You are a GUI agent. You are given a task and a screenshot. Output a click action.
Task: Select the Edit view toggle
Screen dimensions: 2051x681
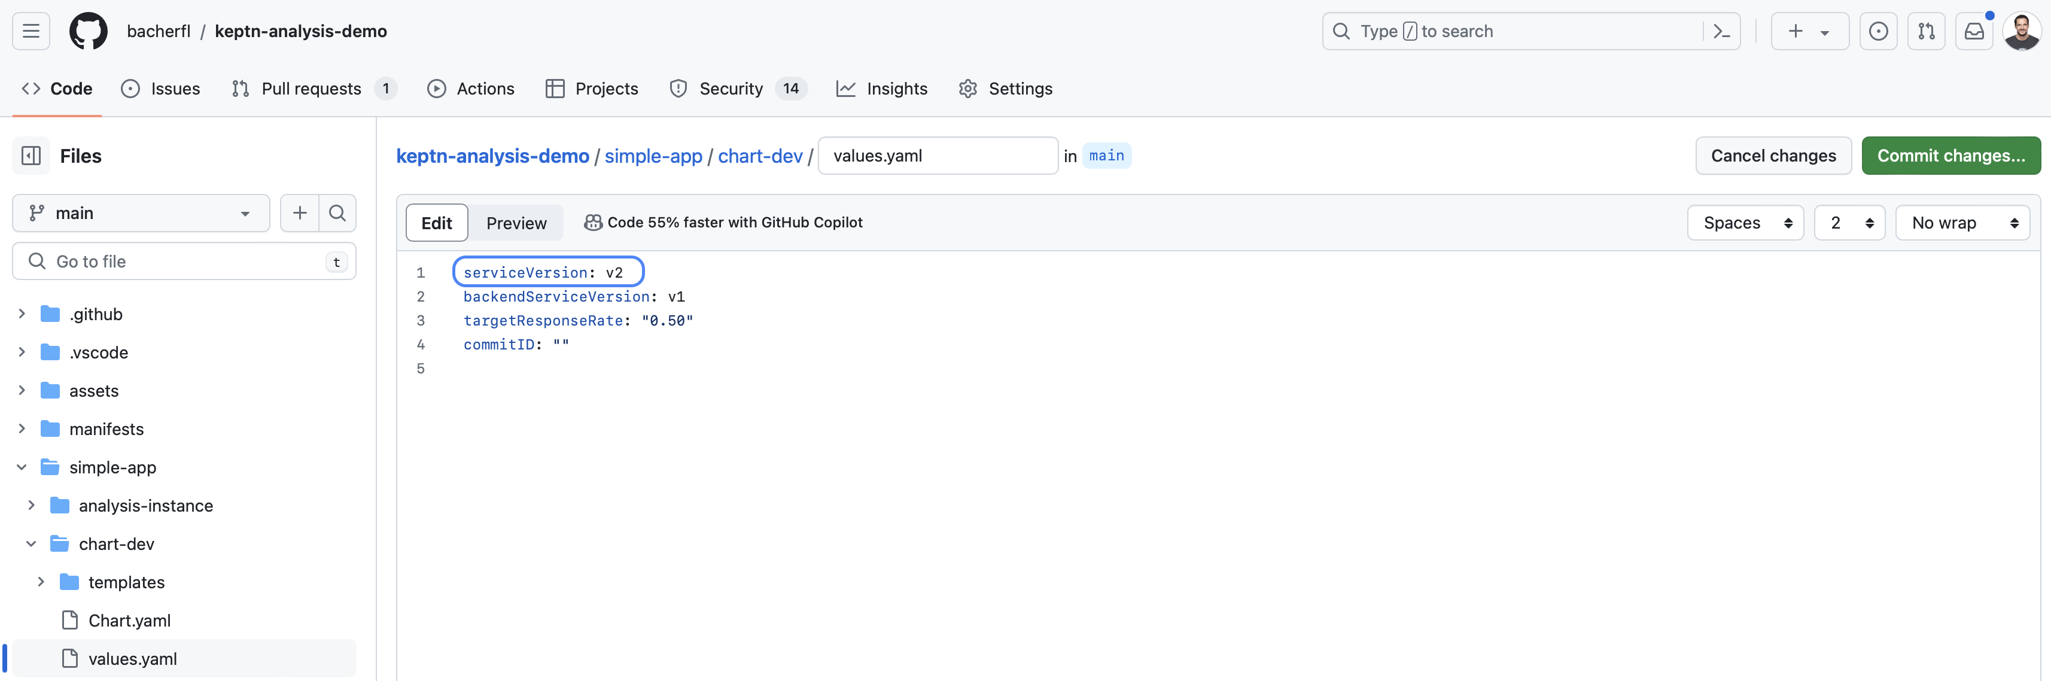click(436, 223)
